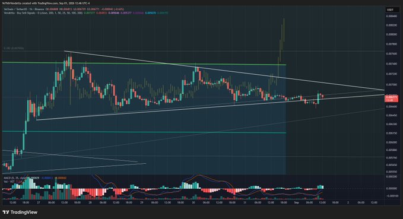Click the 0.007000 price axis label
The image size is (403, 219).
click(x=391, y=84)
